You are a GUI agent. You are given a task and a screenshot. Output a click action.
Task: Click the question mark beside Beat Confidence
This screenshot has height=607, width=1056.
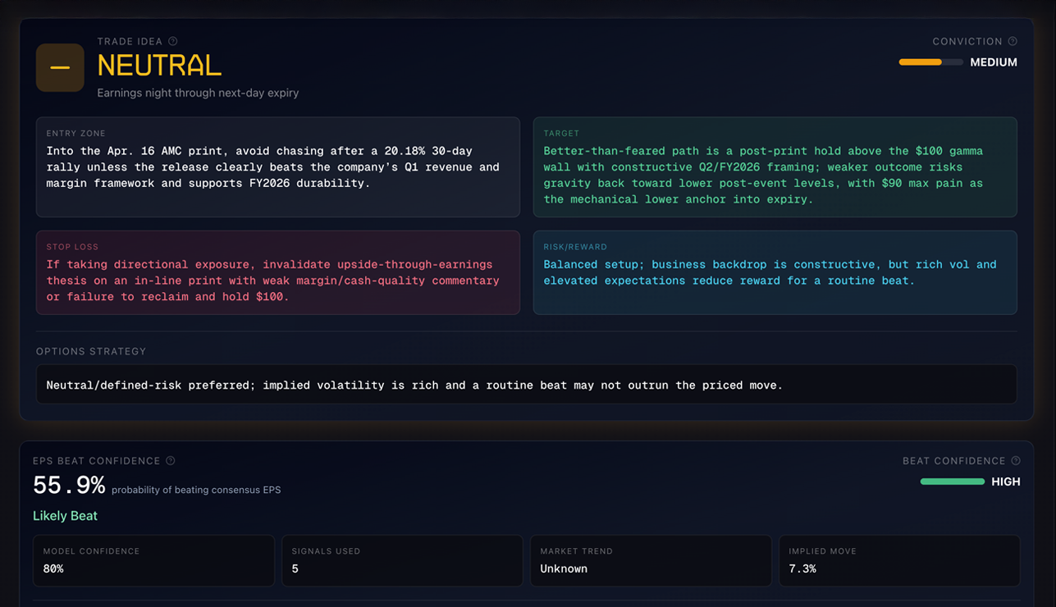pos(1016,461)
